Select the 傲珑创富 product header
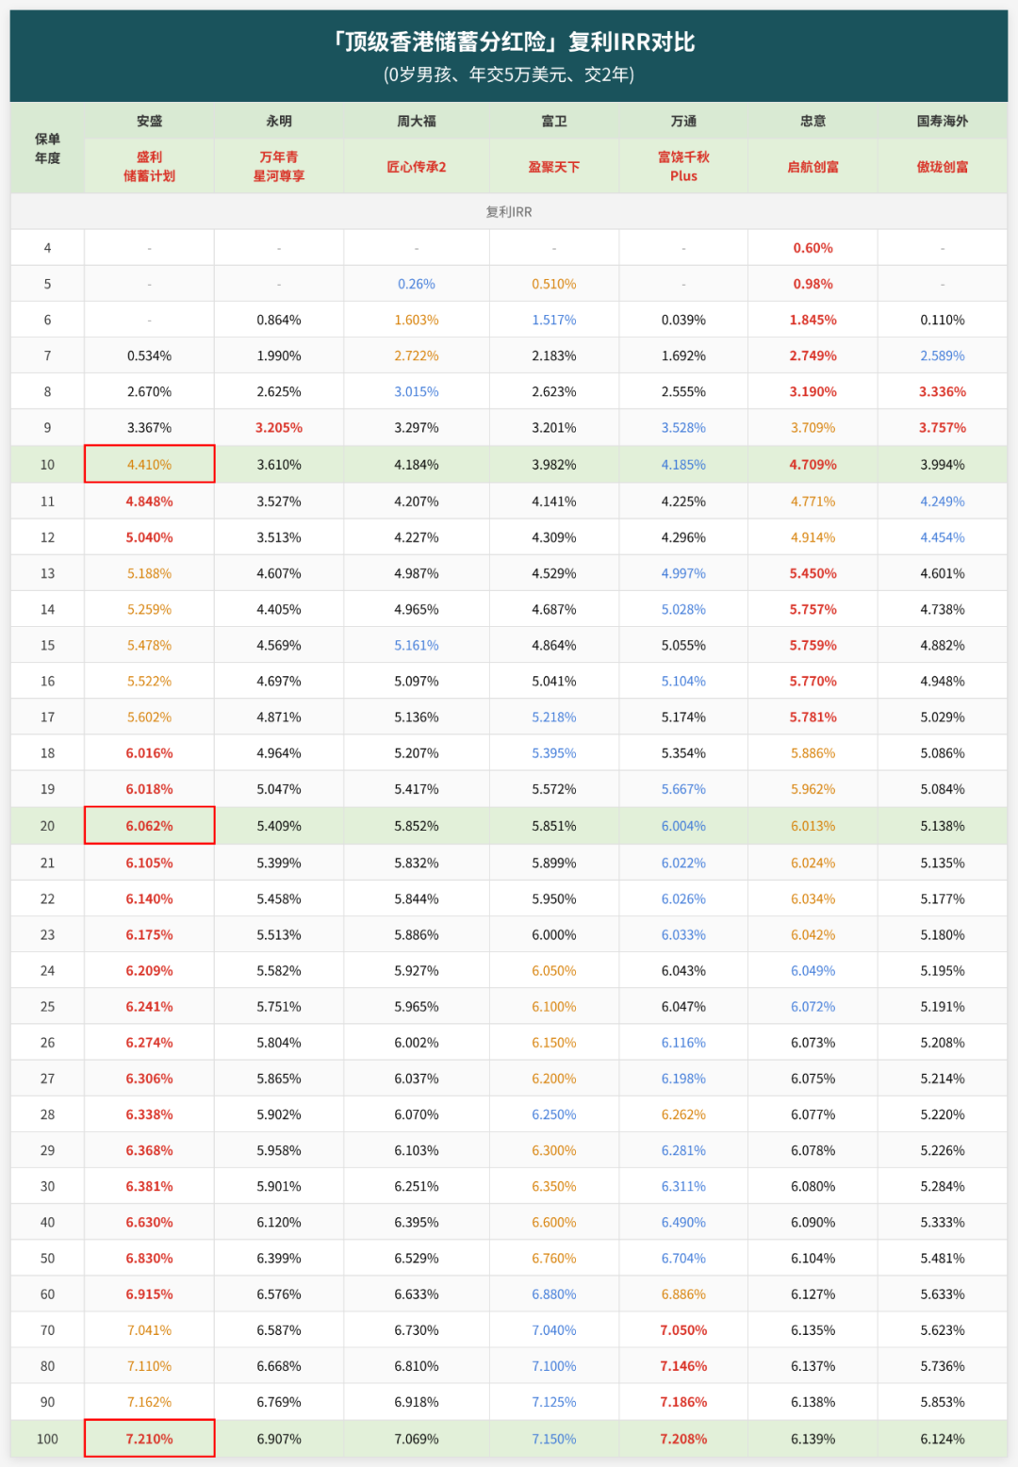 (x=943, y=167)
